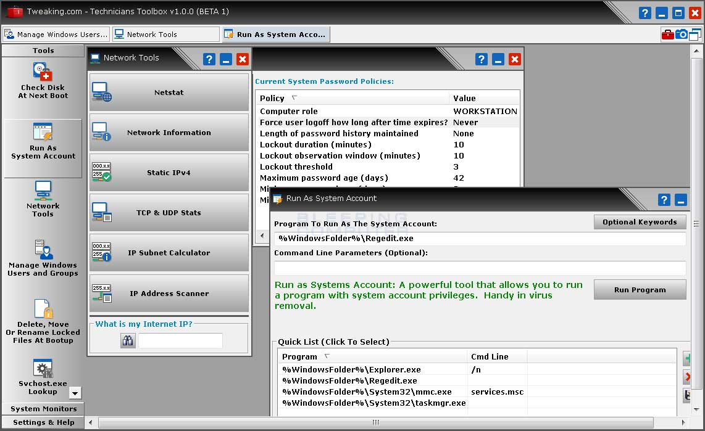Click the main vertical scrollbar down arrow
Viewport: 705px width, 431px height.
[x=696, y=409]
